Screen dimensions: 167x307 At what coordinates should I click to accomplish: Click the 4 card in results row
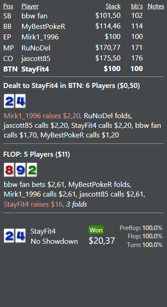pyautogui.click(x=21, y=236)
